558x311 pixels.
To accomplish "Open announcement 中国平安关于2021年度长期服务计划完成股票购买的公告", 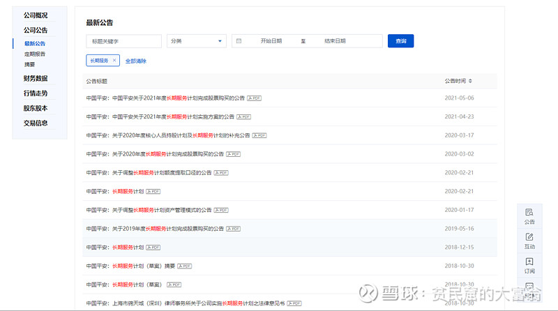I will coord(165,98).
